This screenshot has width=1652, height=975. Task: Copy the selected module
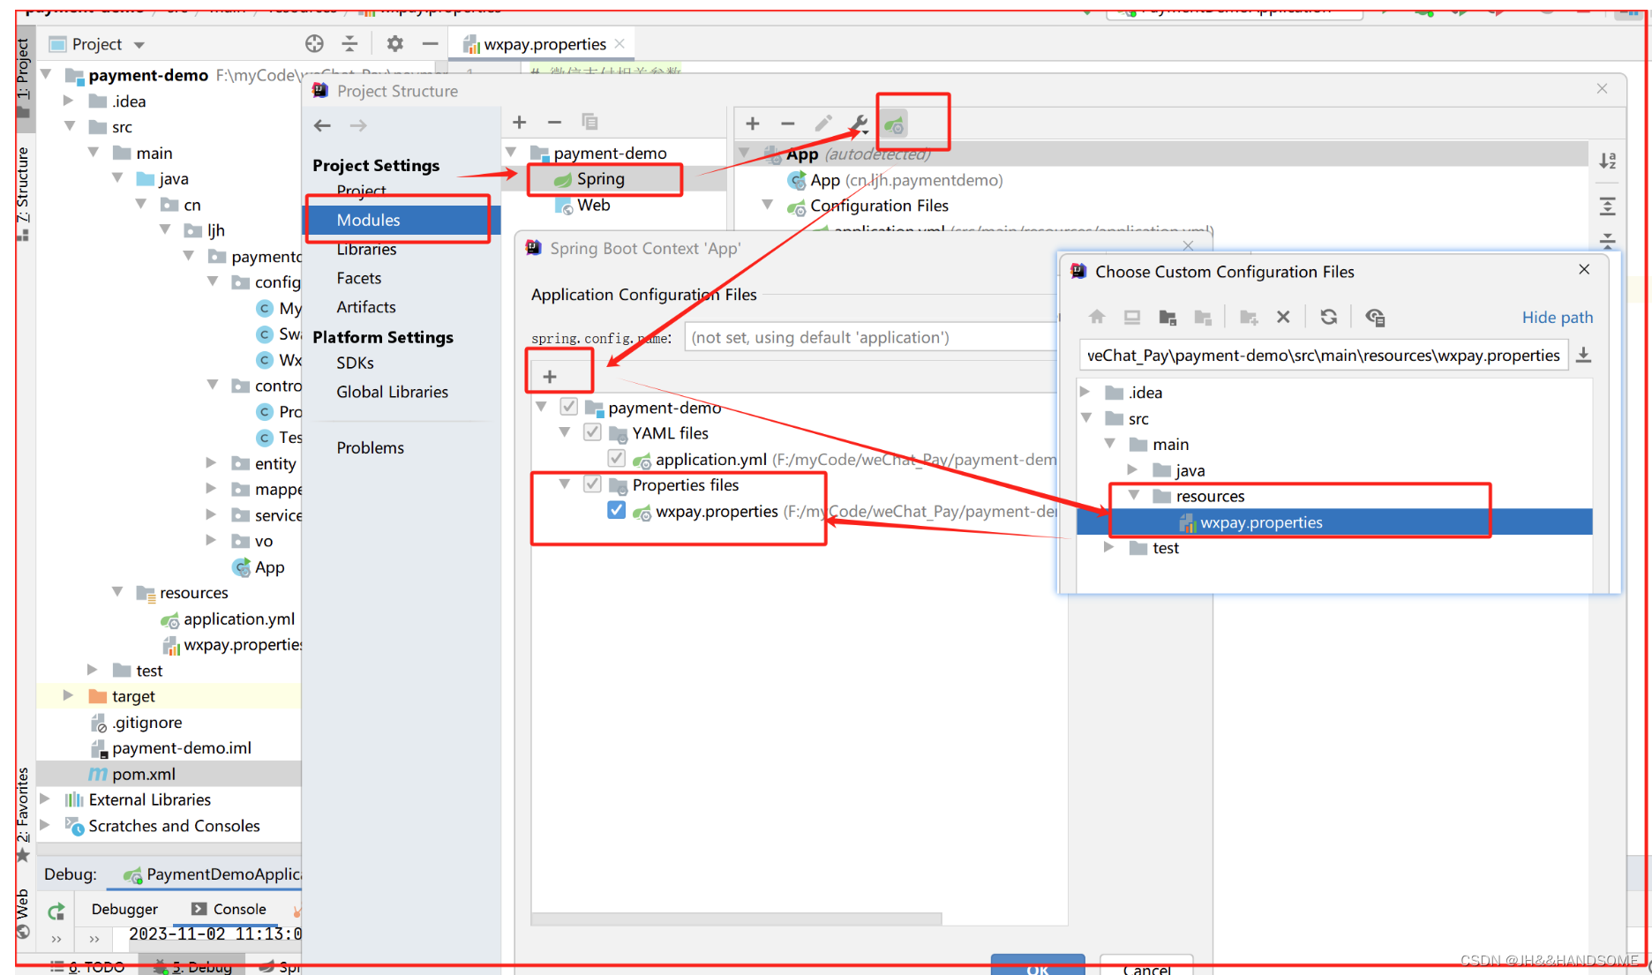(x=589, y=122)
